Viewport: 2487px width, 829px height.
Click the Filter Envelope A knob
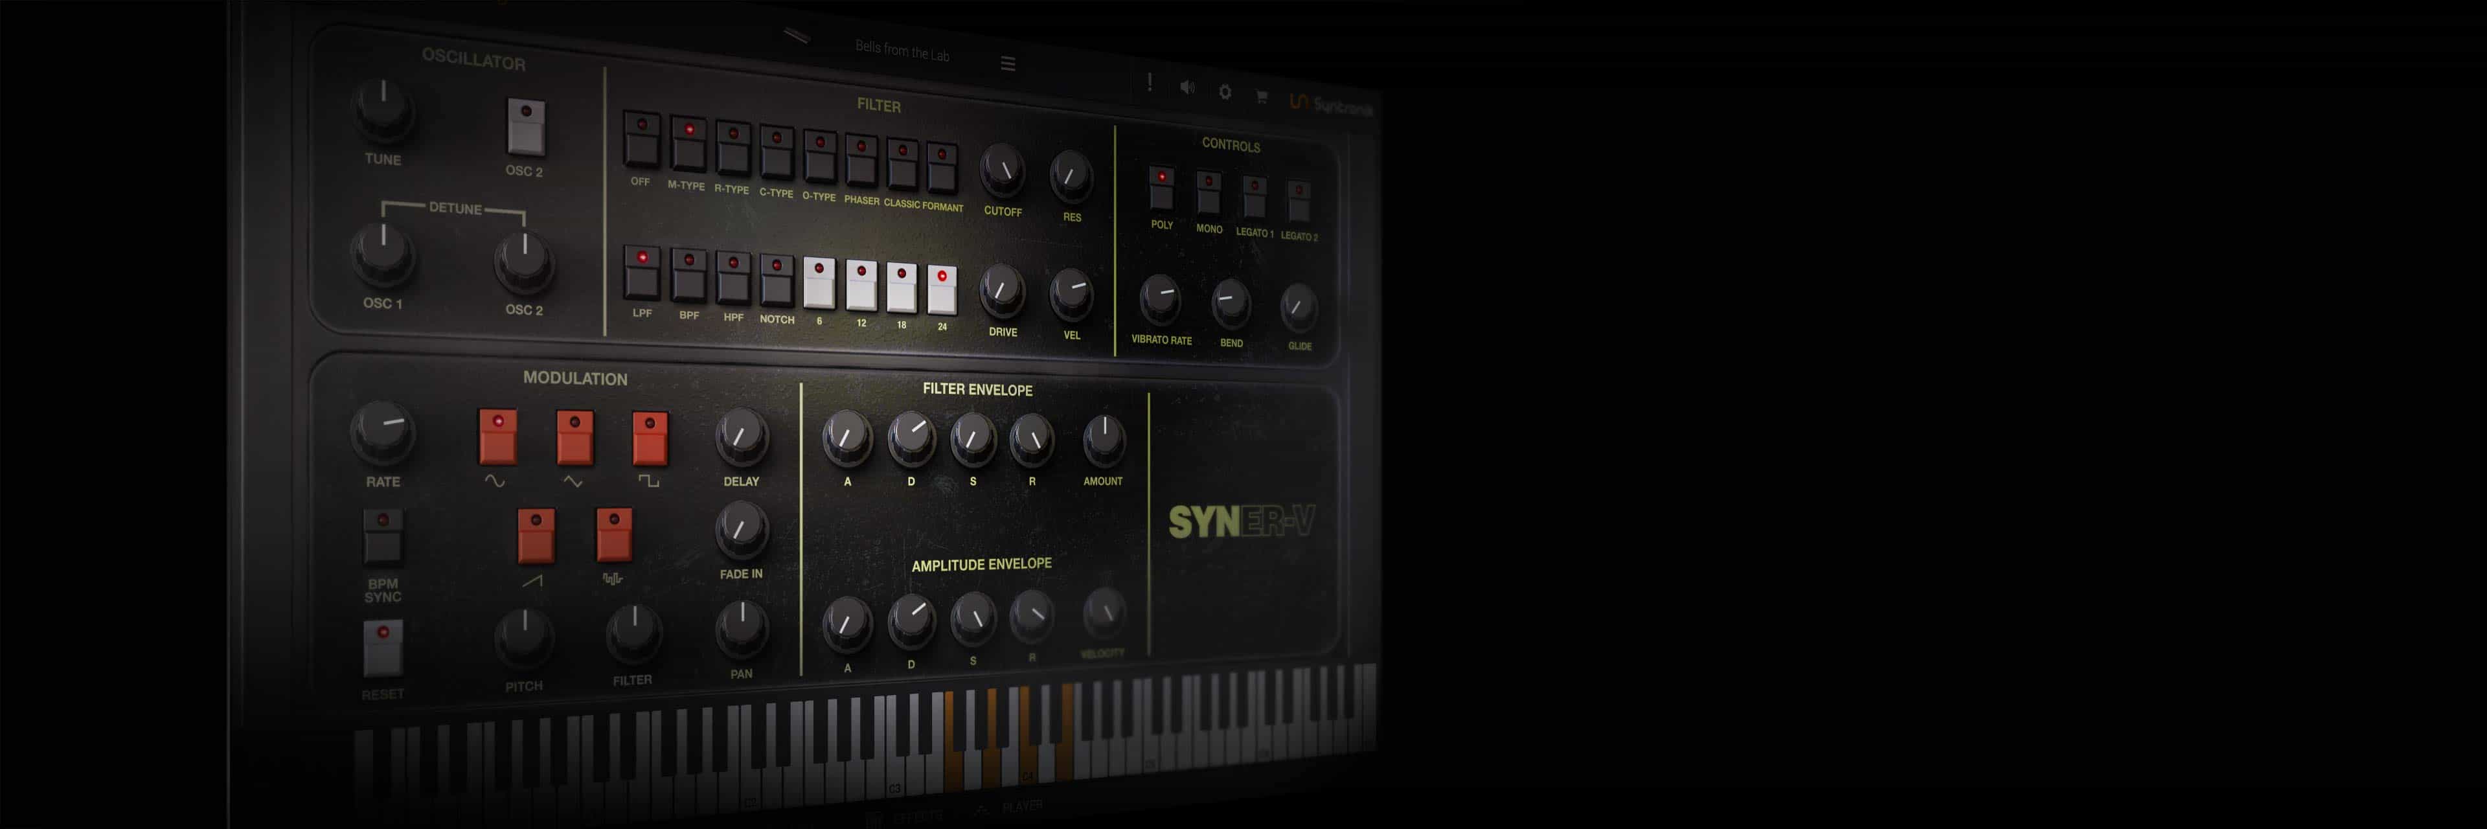tap(846, 438)
